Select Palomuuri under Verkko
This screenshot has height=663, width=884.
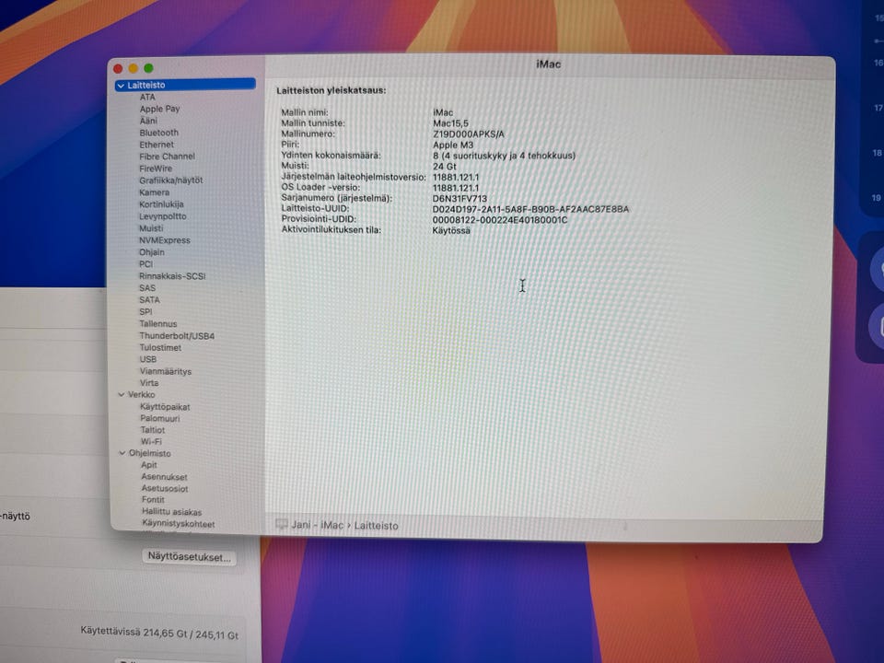(x=159, y=418)
